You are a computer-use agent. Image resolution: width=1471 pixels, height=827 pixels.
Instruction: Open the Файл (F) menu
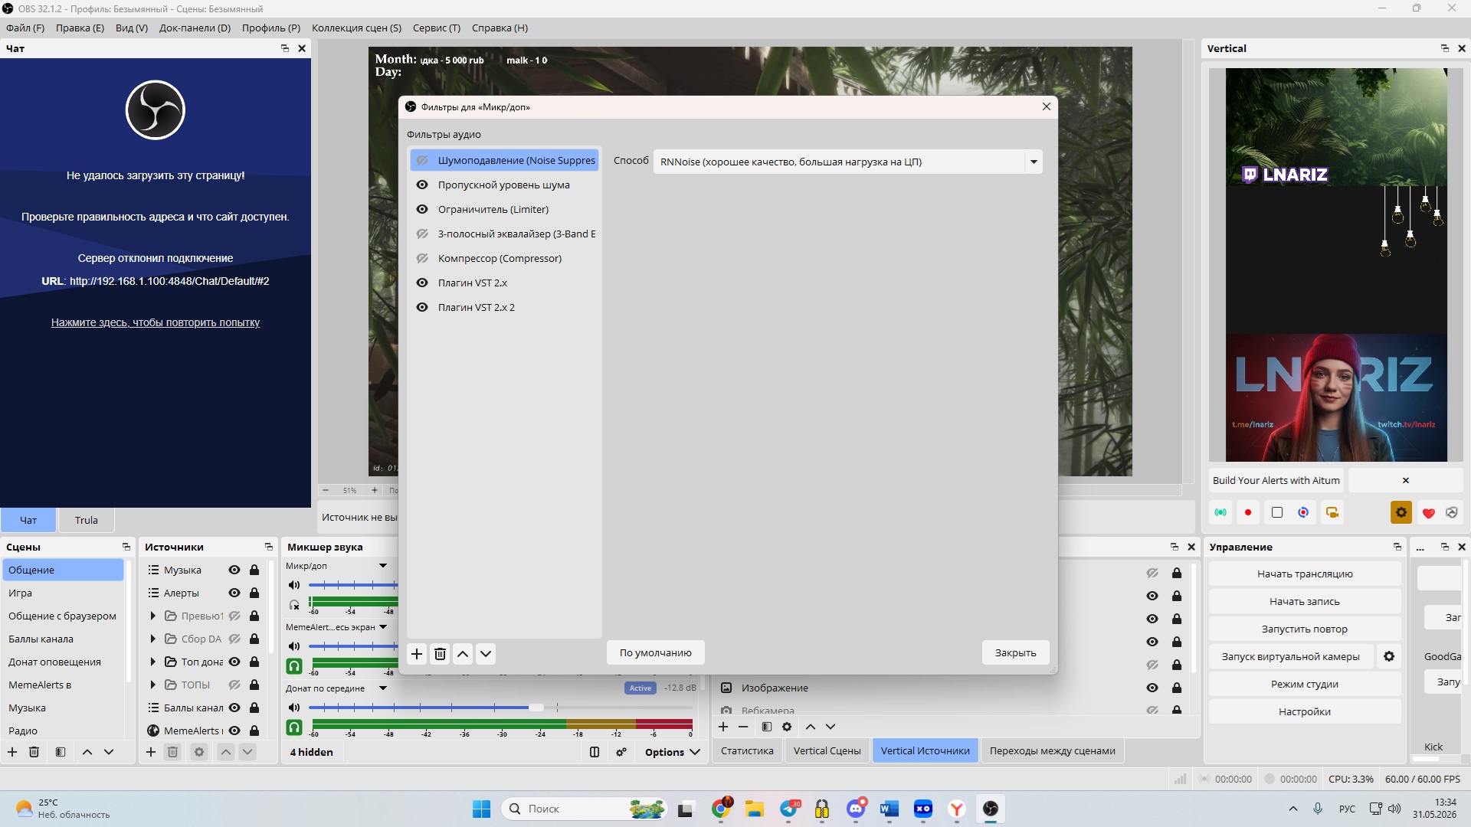(x=25, y=28)
